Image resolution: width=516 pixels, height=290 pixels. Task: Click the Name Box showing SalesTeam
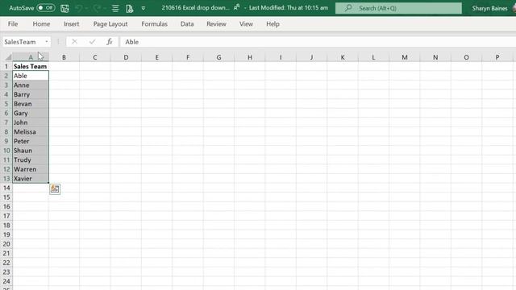(x=23, y=42)
